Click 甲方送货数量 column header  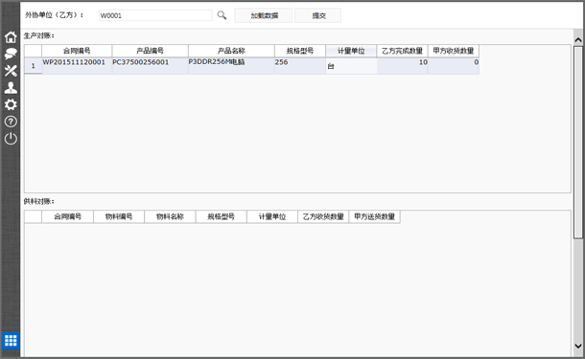coord(375,216)
